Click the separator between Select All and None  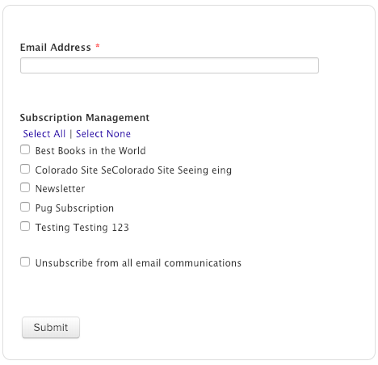(x=71, y=134)
